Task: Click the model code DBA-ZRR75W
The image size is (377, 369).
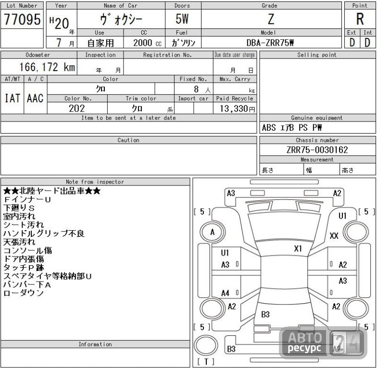Action: coord(270,43)
